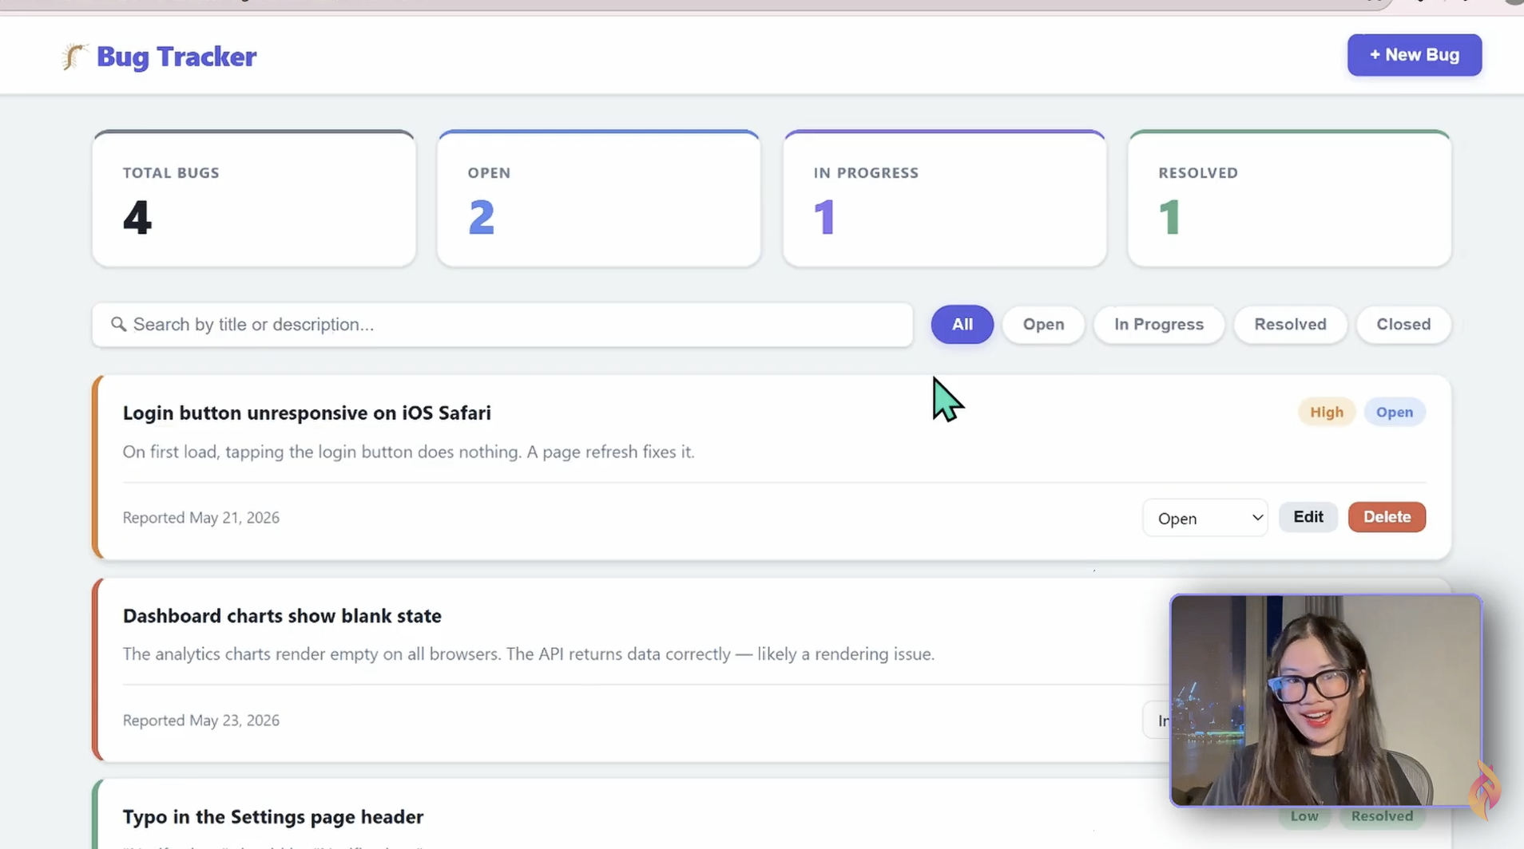The width and height of the screenshot is (1524, 849).
Task: Show only Resolved bugs
Action: pyautogui.click(x=1290, y=325)
